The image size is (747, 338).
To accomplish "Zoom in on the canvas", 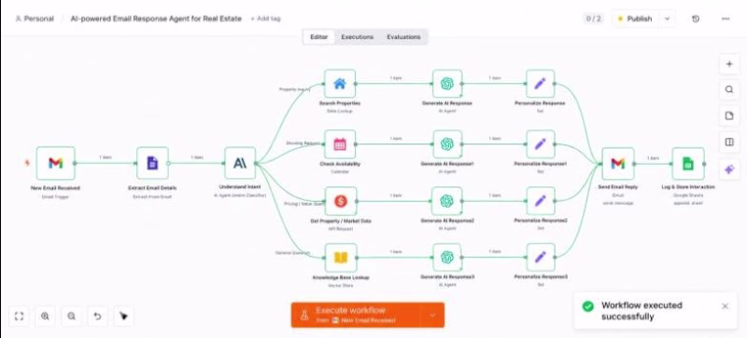I will [x=45, y=317].
